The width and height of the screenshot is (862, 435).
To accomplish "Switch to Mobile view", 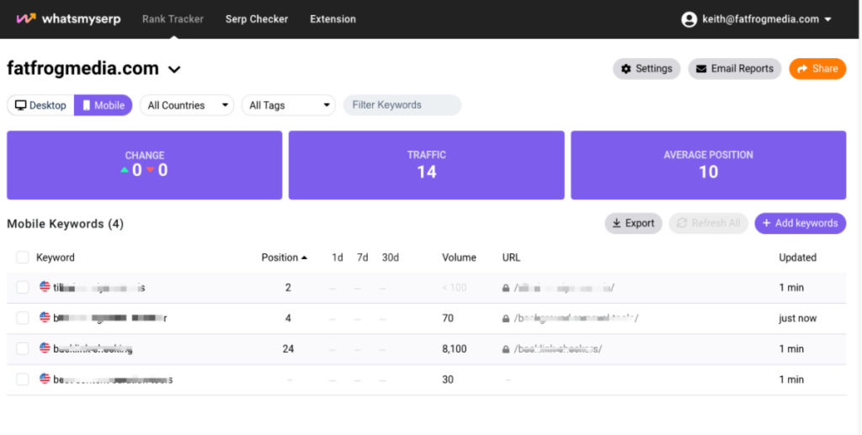I will tap(104, 105).
